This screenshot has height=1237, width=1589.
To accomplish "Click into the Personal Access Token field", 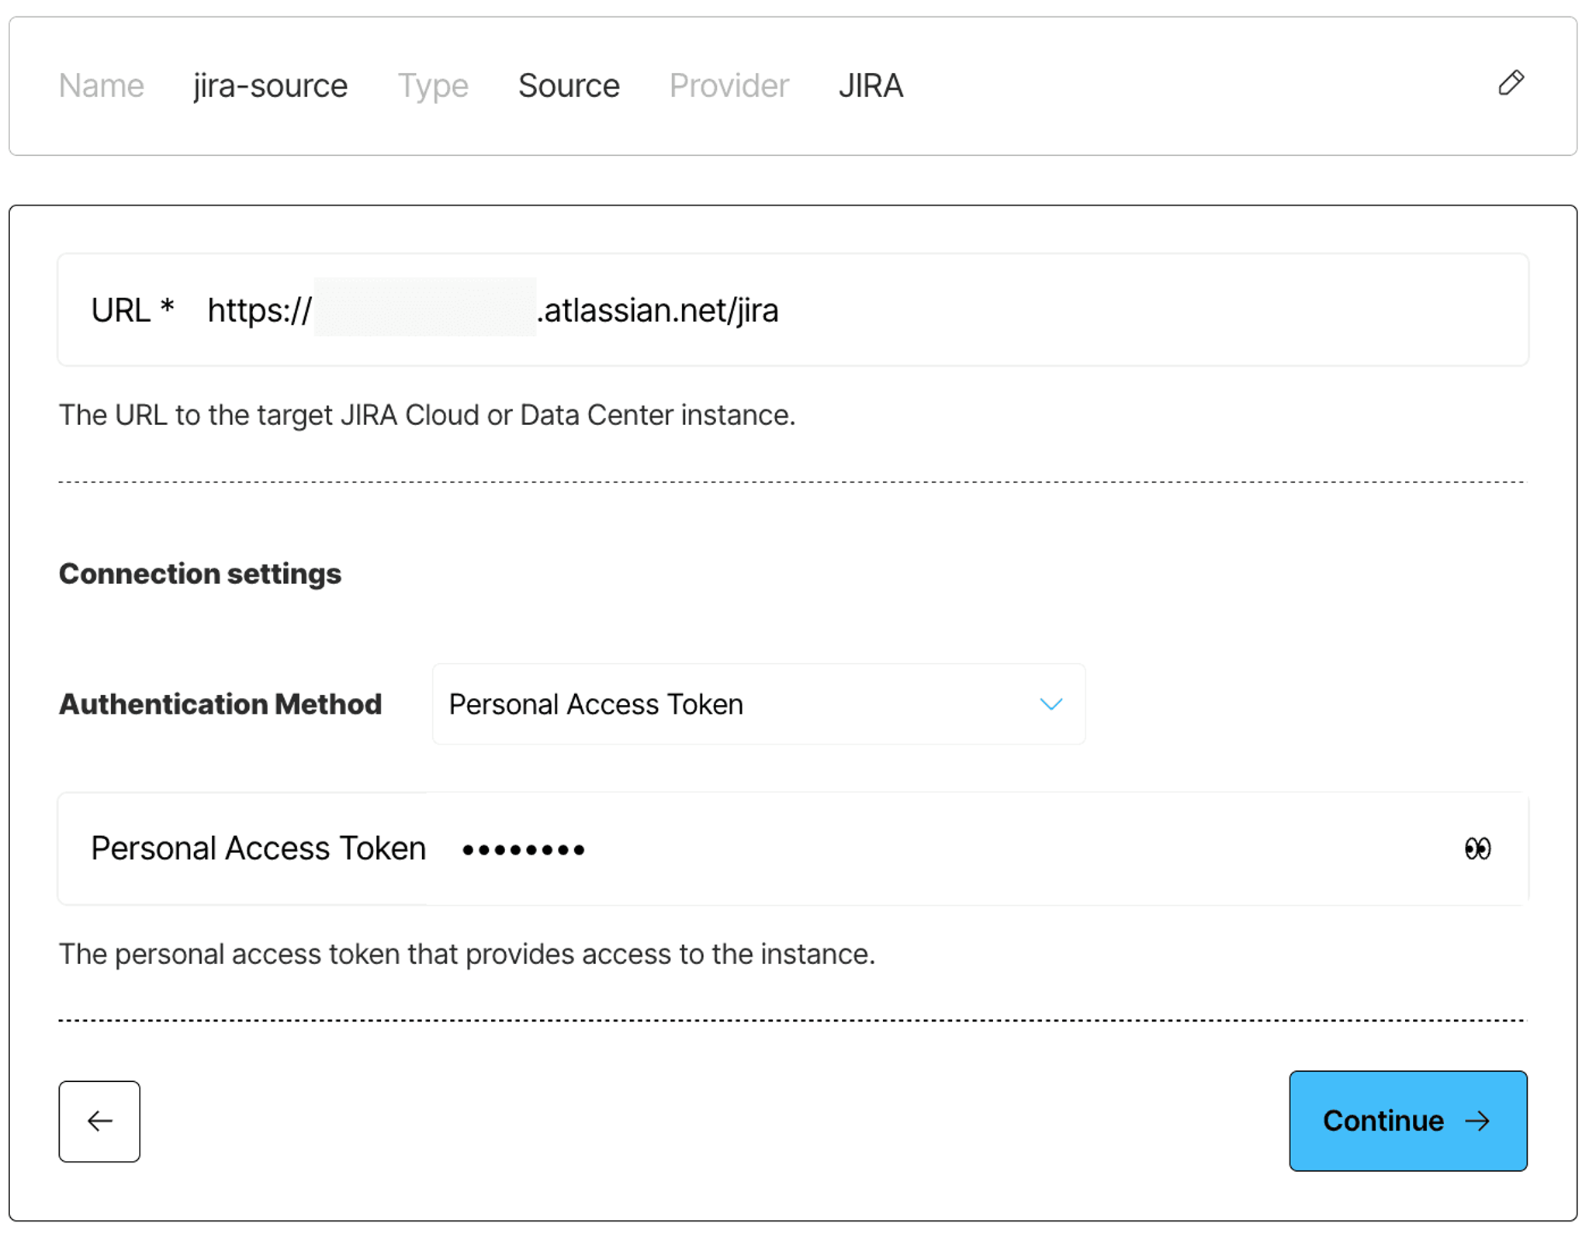I will 792,848.
